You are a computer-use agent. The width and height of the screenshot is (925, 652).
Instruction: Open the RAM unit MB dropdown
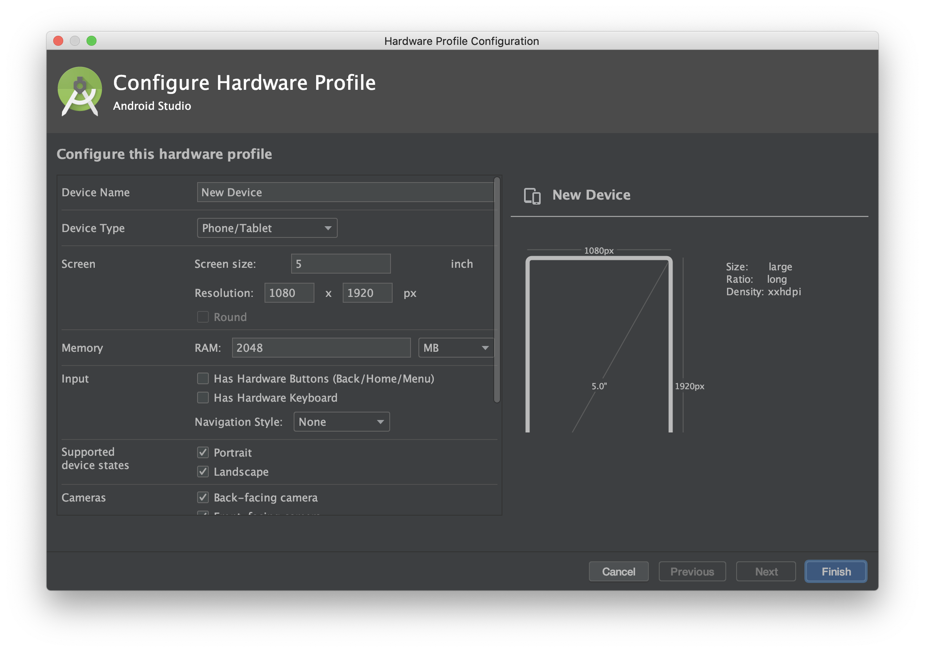tap(456, 348)
